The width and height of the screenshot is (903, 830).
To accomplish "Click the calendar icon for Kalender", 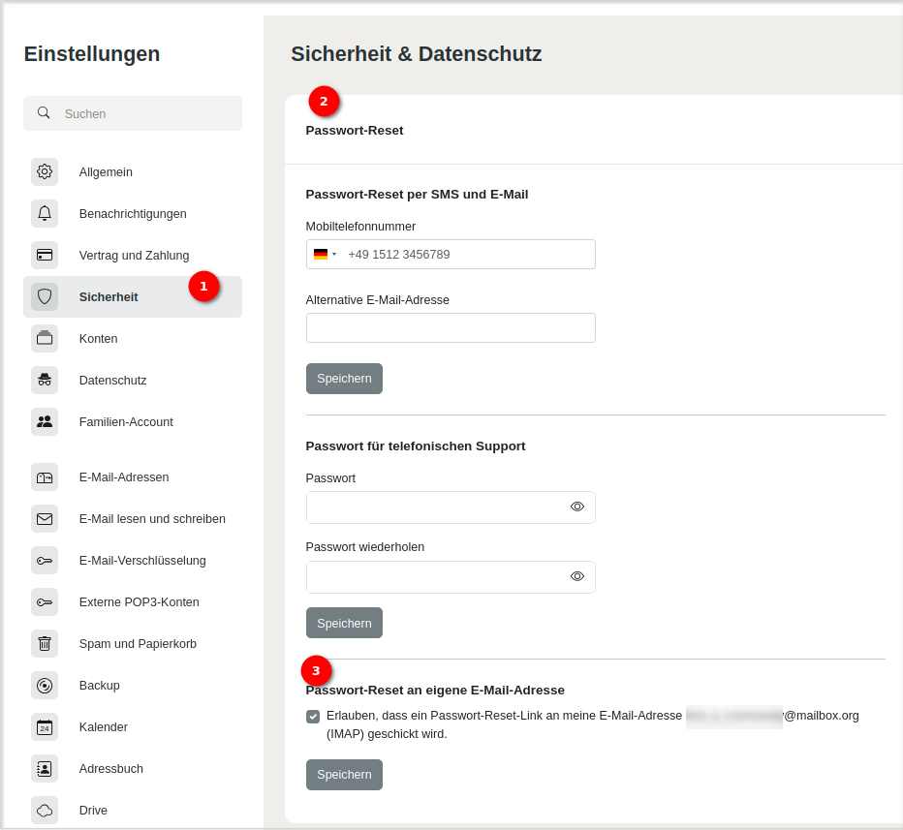I will 45,726.
